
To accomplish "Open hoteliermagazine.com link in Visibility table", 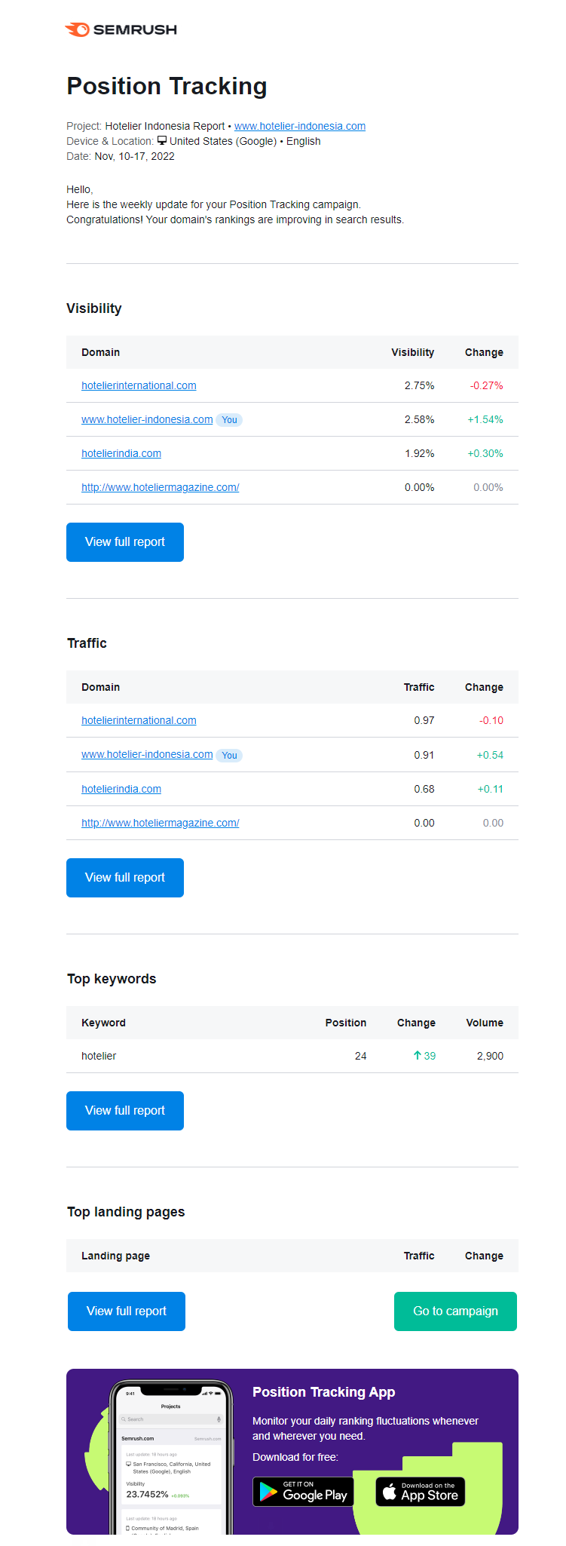I will 161,487.
